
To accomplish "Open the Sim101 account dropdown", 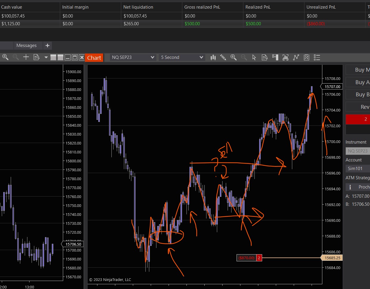I will (357, 169).
